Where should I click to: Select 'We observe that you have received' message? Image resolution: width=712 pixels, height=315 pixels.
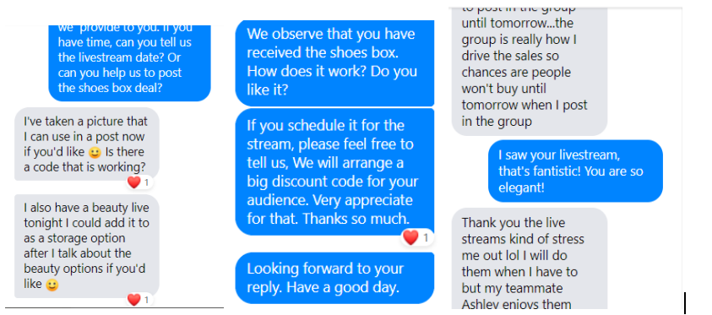pos(334,63)
